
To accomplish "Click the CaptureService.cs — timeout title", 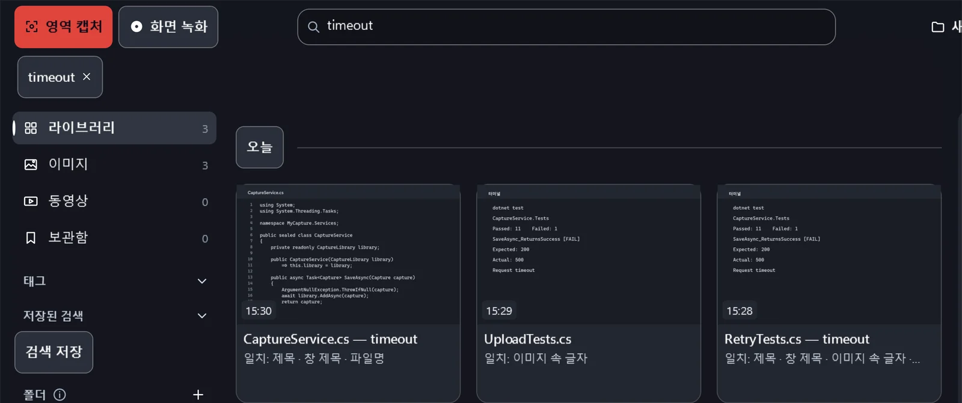I will pyautogui.click(x=330, y=339).
